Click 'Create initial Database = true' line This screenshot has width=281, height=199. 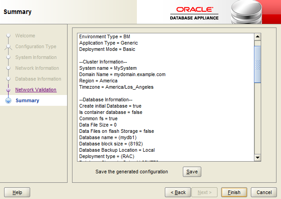click(110, 106)
